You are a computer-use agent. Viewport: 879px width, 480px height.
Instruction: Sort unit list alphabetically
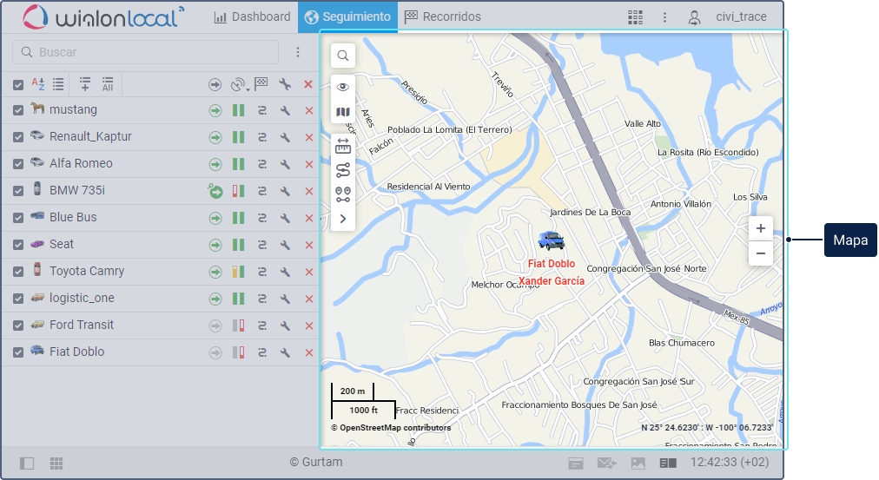38,84
